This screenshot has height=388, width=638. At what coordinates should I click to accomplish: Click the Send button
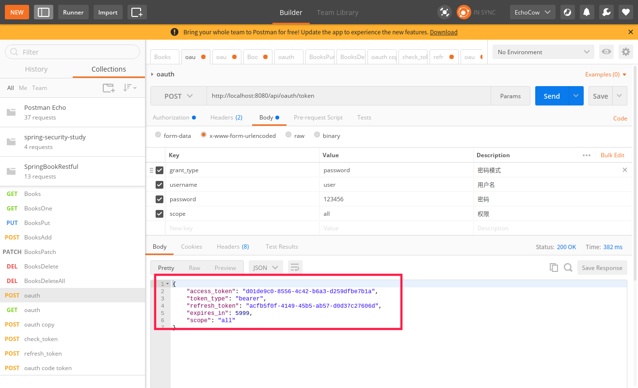click(x=552, y=96)
